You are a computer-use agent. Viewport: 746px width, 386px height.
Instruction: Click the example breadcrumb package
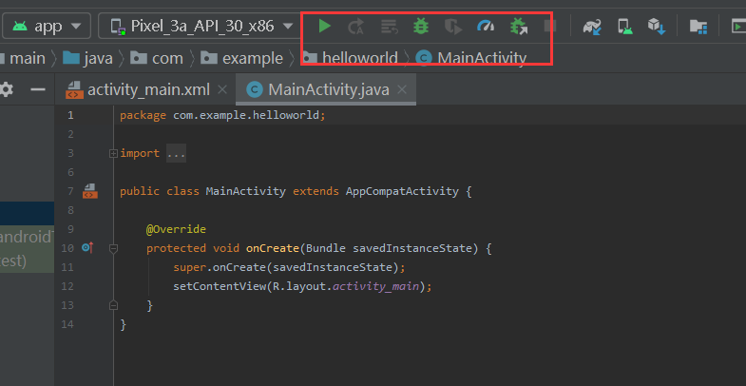click(241, 59)
